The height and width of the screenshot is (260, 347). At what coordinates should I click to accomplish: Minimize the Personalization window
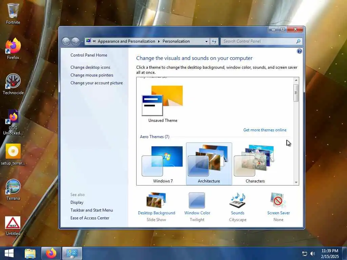point(273,29)
